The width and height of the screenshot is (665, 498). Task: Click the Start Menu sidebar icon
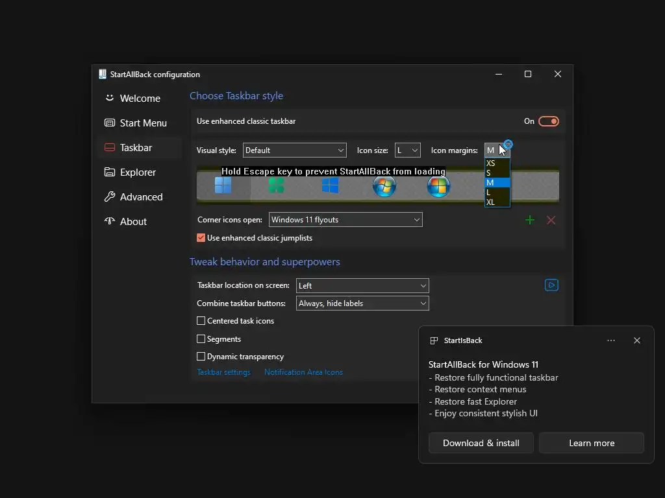pos(109,123)
